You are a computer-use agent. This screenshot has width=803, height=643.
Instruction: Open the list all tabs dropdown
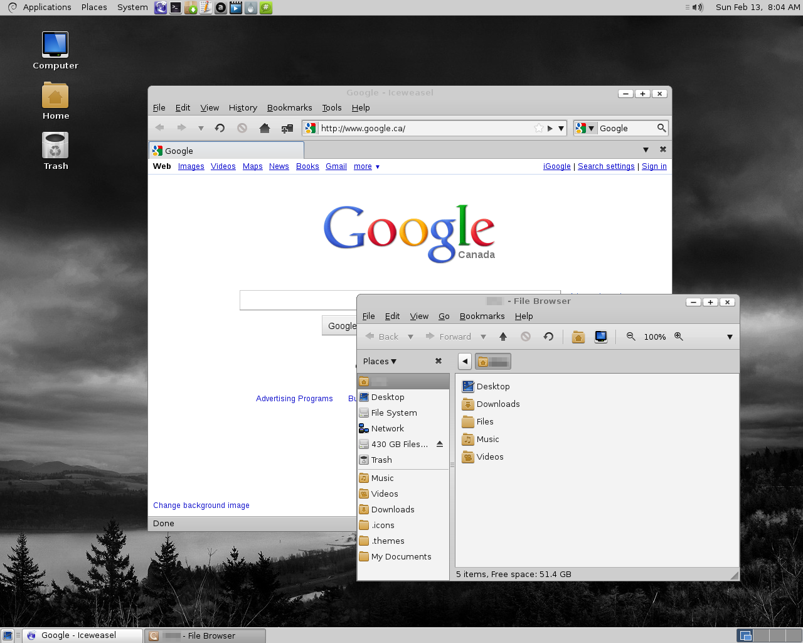coord(646,149)
